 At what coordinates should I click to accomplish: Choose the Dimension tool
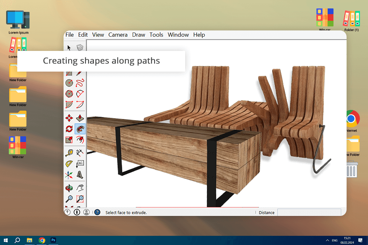point(80,153)
